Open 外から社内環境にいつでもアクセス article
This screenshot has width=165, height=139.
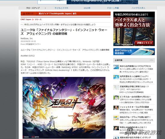pos(135,66)
